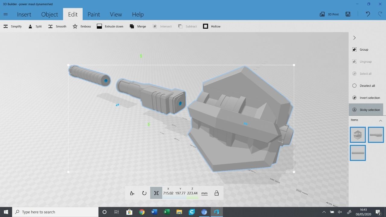Select the maul head item thumbnail
The width and height of the screenshot is (386, 217).
click(358, 135)
